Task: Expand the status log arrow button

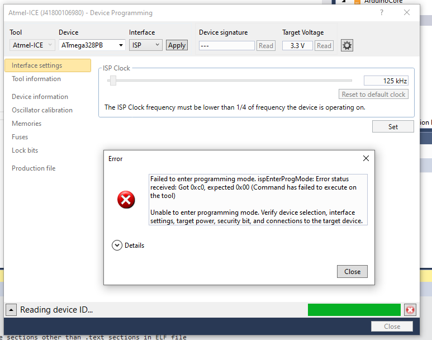Action: click(11, 310)
